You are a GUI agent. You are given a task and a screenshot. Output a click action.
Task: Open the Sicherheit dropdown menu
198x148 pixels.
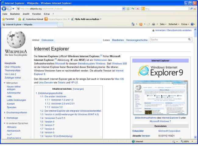(174, 24)
